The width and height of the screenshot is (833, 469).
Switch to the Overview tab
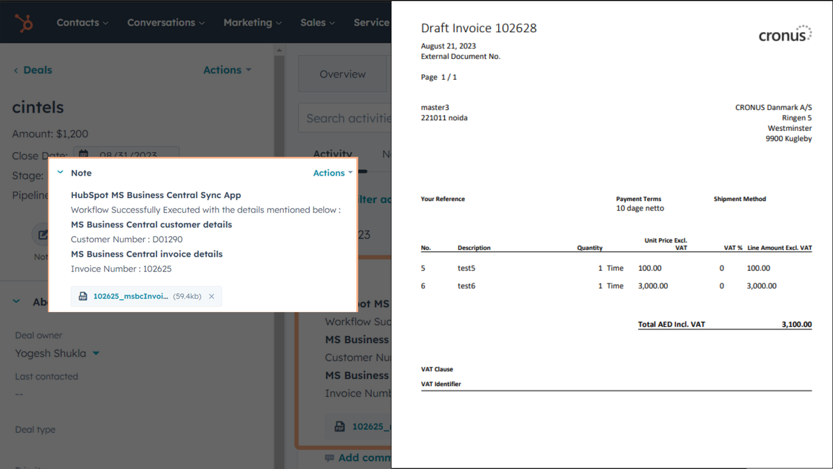342,73
